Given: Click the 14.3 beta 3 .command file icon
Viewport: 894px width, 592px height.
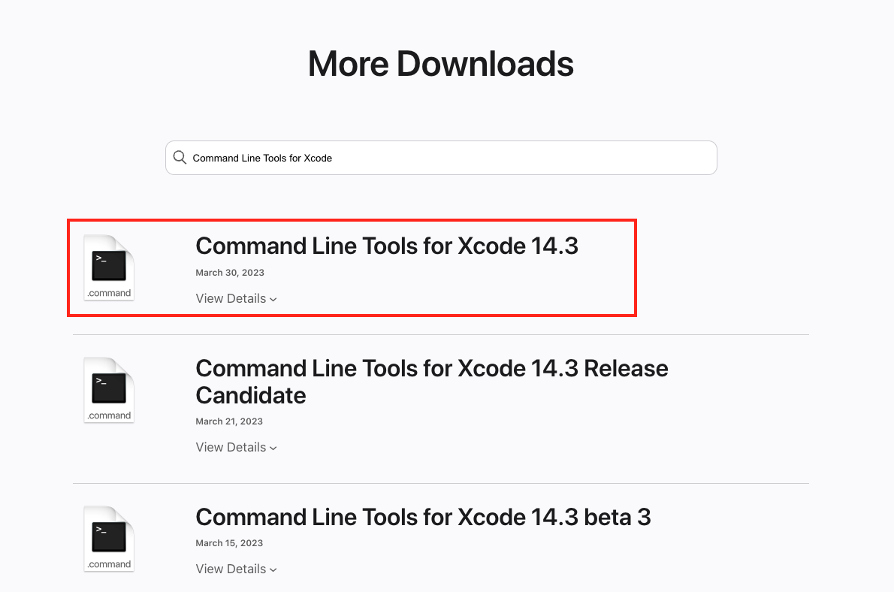Looking at the screenshot, I should (109, 539).
